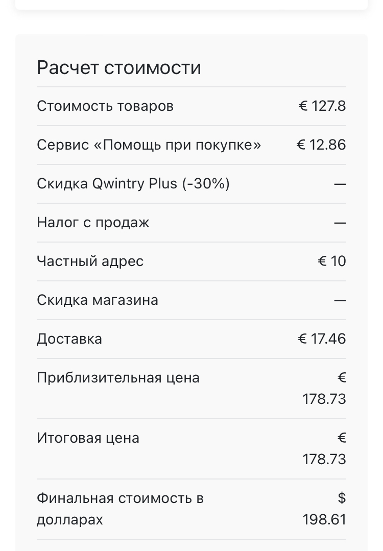Select the 'Сервис «Помощь при покупке»' label
The height and width of the screenshot is (551, 383).
click(x=149, y=145)
